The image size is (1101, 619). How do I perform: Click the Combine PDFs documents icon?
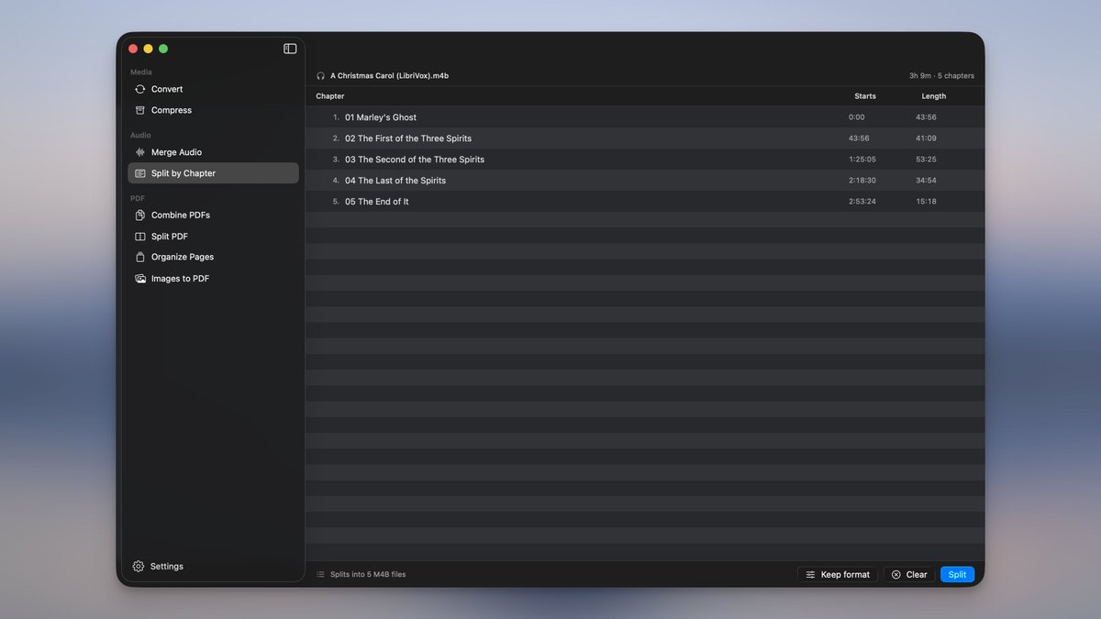coord(140,216)
